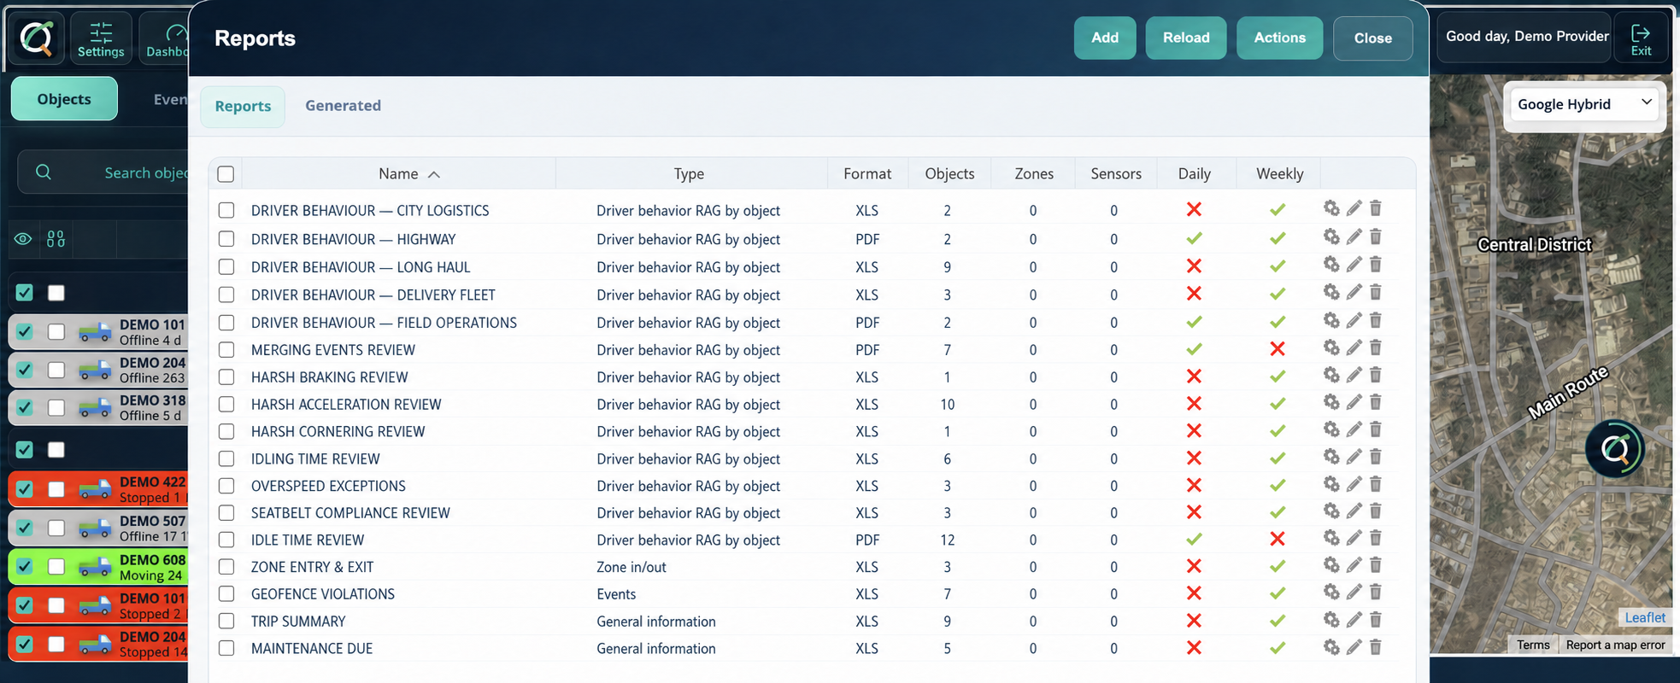Edit the DRIVER BEHAVIOUR — FIELD OPERATIONS report

click(1354, 320)
